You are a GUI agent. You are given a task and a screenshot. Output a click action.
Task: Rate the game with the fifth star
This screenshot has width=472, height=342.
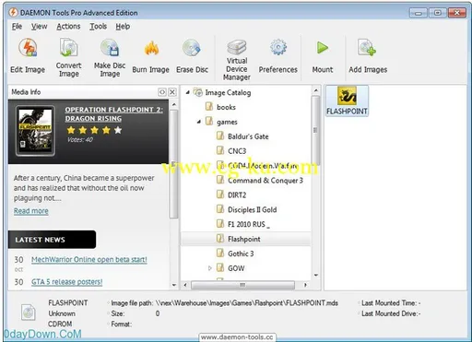pyautogui.click(x=118, y=130)
